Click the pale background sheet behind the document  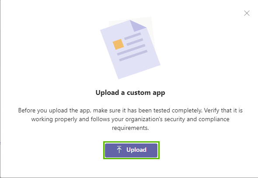pos(149,30)
